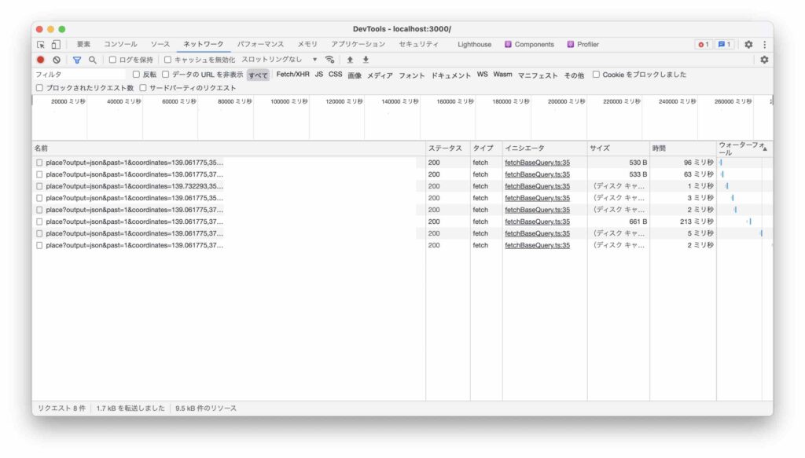
Task: Filter requests by Fetch/XHR
Action: click(292, 75)
